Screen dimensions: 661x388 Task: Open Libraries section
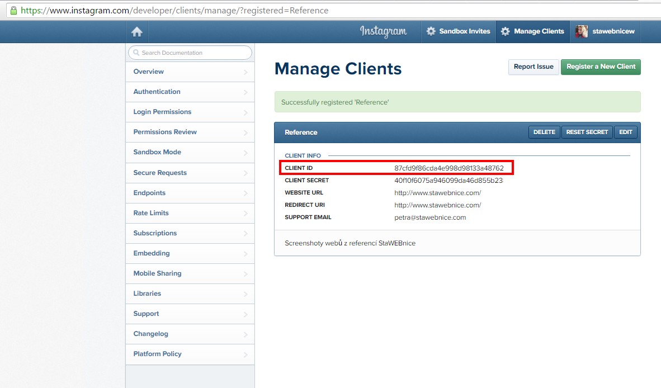[190, 294]
